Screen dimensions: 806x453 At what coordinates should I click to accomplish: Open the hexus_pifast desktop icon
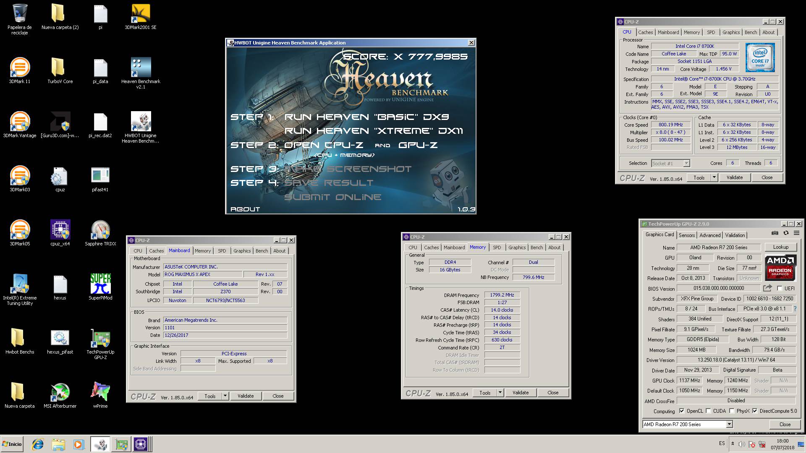[x=60, y=341]
